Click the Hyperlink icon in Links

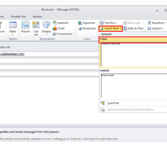87,23
